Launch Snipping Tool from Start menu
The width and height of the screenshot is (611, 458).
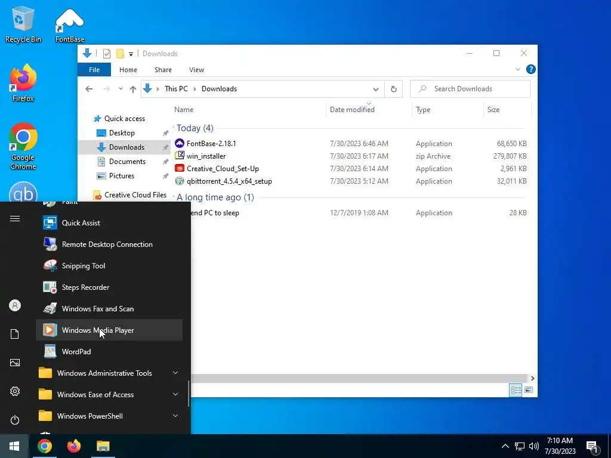(109, 265)
